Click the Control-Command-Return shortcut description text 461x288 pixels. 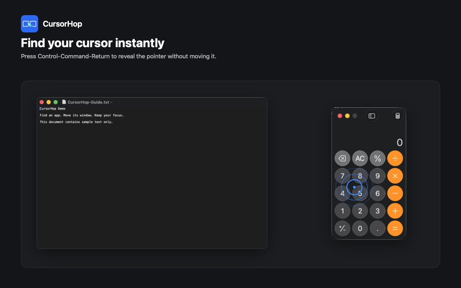point(118,57)
